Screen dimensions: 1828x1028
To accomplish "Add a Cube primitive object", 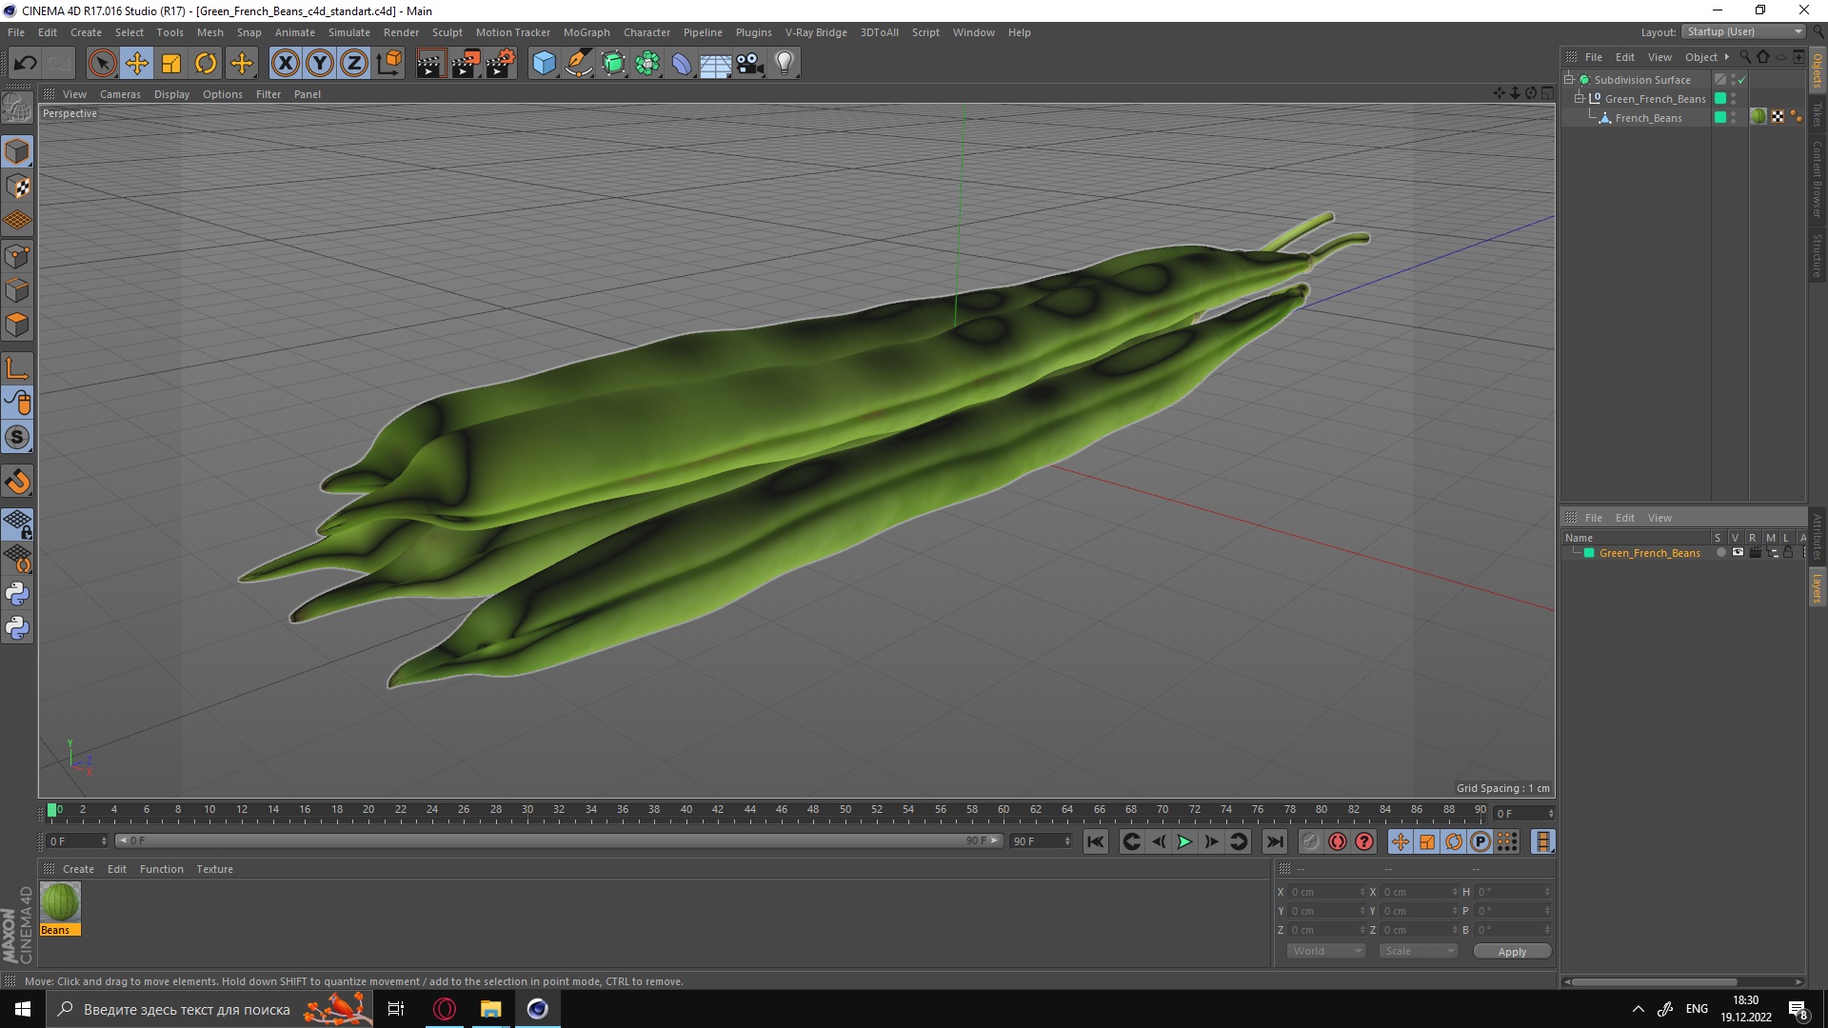I will click(544, 64).
